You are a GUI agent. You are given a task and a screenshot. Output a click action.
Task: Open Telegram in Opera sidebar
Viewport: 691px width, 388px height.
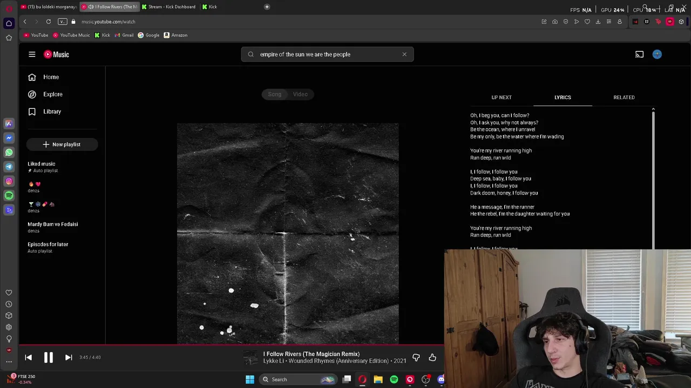(x=9, y=167)
